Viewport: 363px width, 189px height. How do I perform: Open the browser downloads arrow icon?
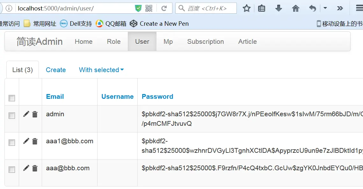279,9
